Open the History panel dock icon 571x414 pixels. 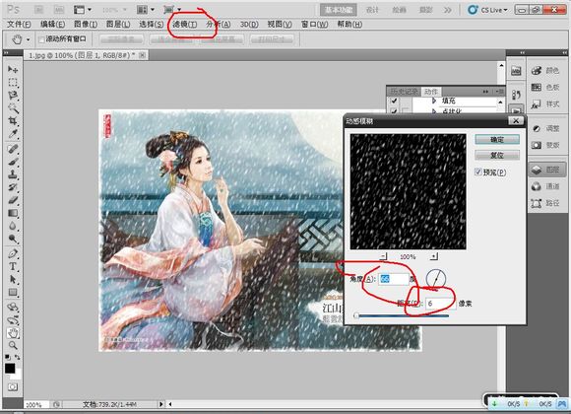(x=516, y=95)
